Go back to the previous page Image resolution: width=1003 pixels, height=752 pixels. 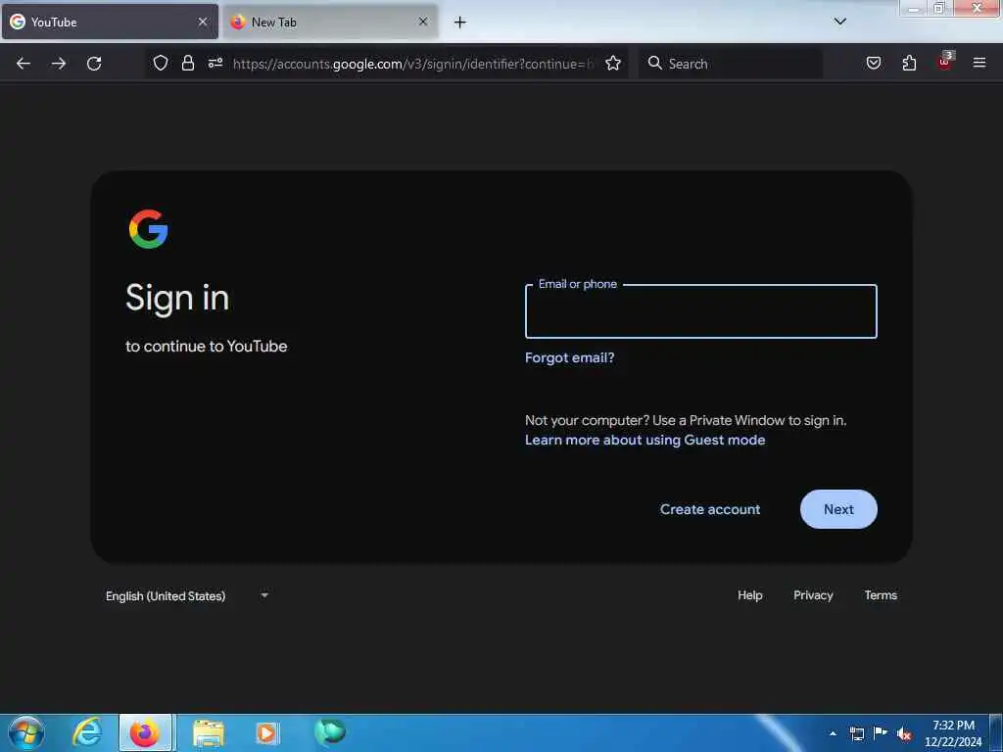(x=24, y=64)
